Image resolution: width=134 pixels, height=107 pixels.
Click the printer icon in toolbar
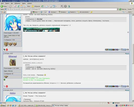(51, 6)
